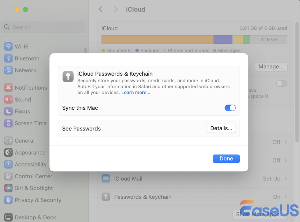Click the iCloud Mail envelope icon
This screenshot has width=300, height=222.
point(106,179)
